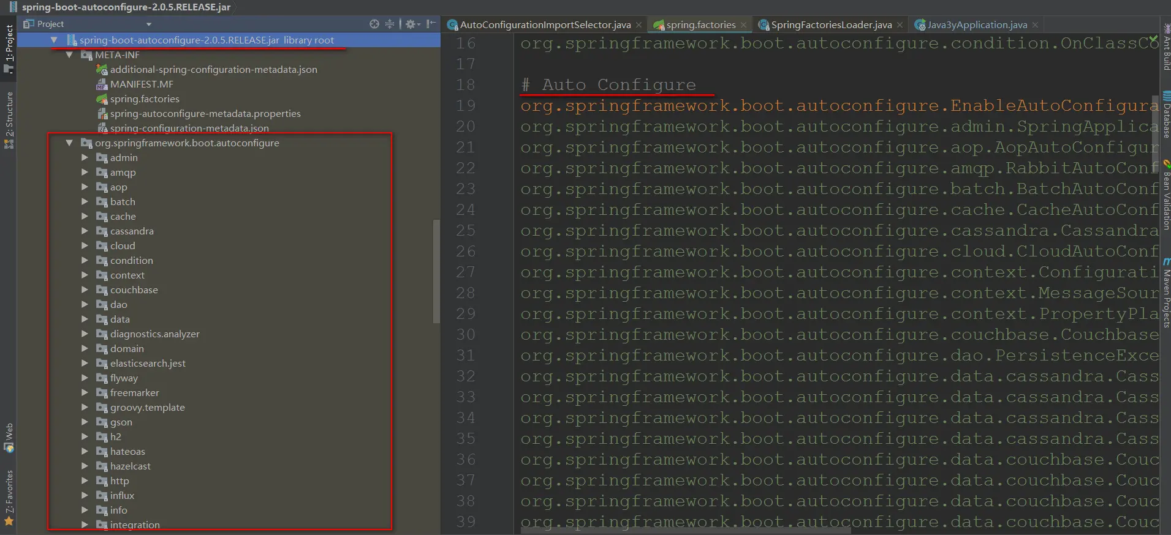1171x535 pixels.
Task: Select the domain package
Action: coord(127,348)
